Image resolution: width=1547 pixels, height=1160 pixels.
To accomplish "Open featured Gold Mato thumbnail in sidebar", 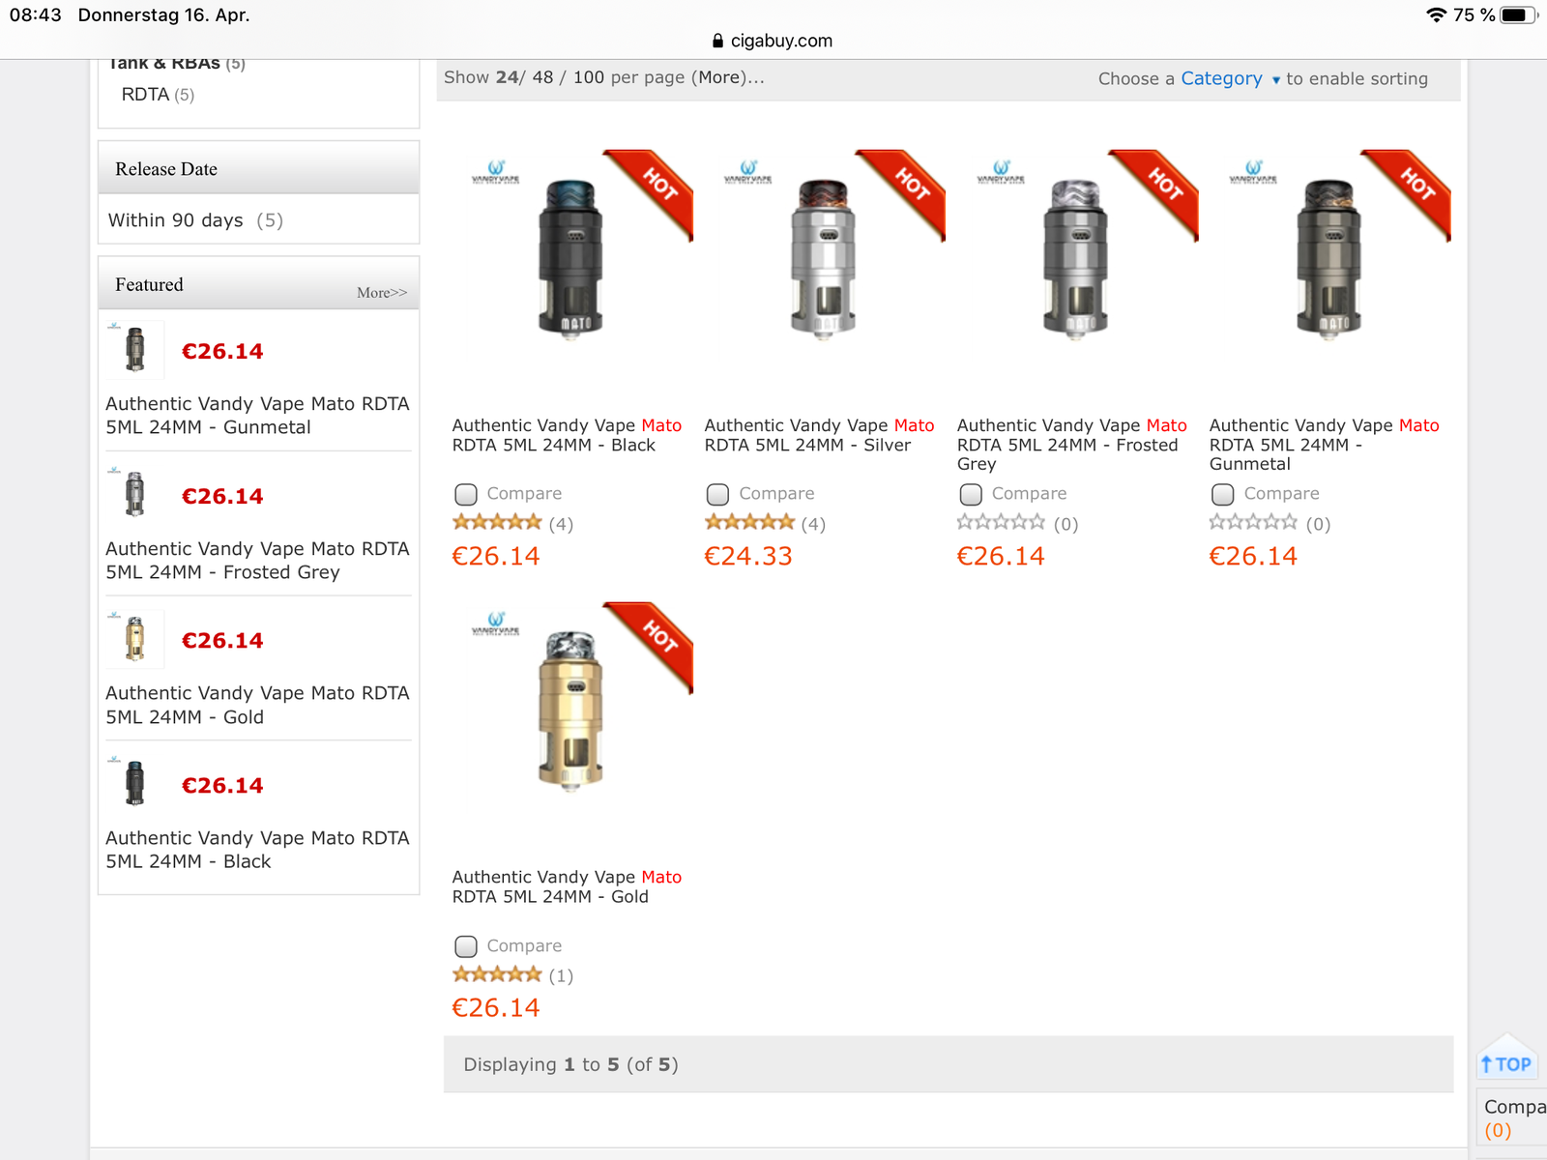I will (135, 639).
